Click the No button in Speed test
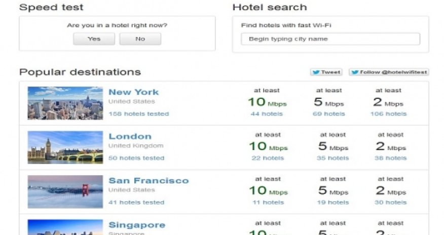 (x=140, y=38)
